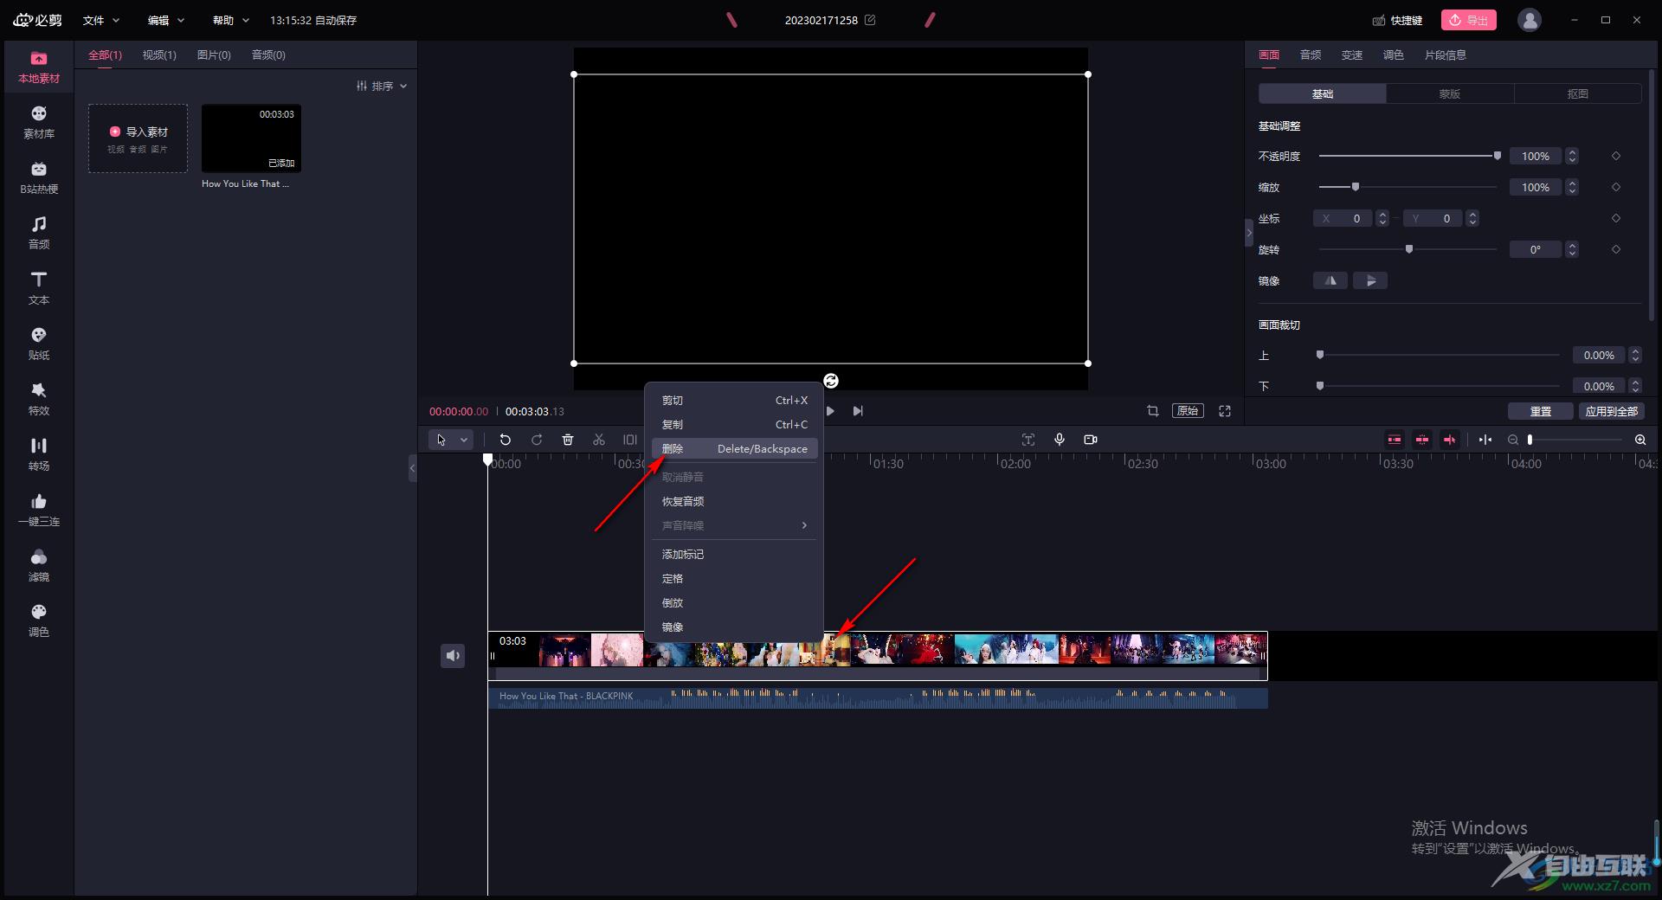Switch to the 蒙版 mask tab
1662x900 pixels.
[x=1450, y=93]
